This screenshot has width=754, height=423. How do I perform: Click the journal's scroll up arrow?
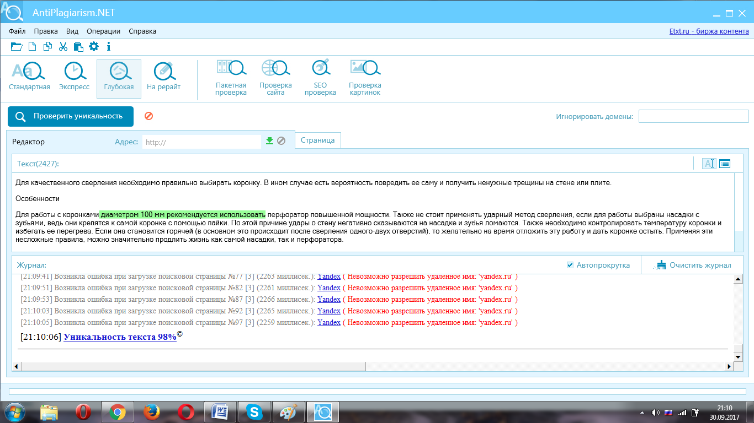pos(739,280)
